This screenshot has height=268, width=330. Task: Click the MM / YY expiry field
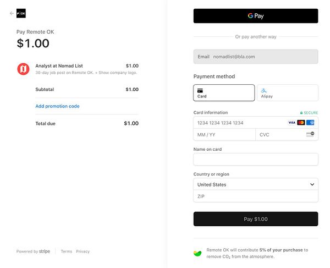point(224,135)
